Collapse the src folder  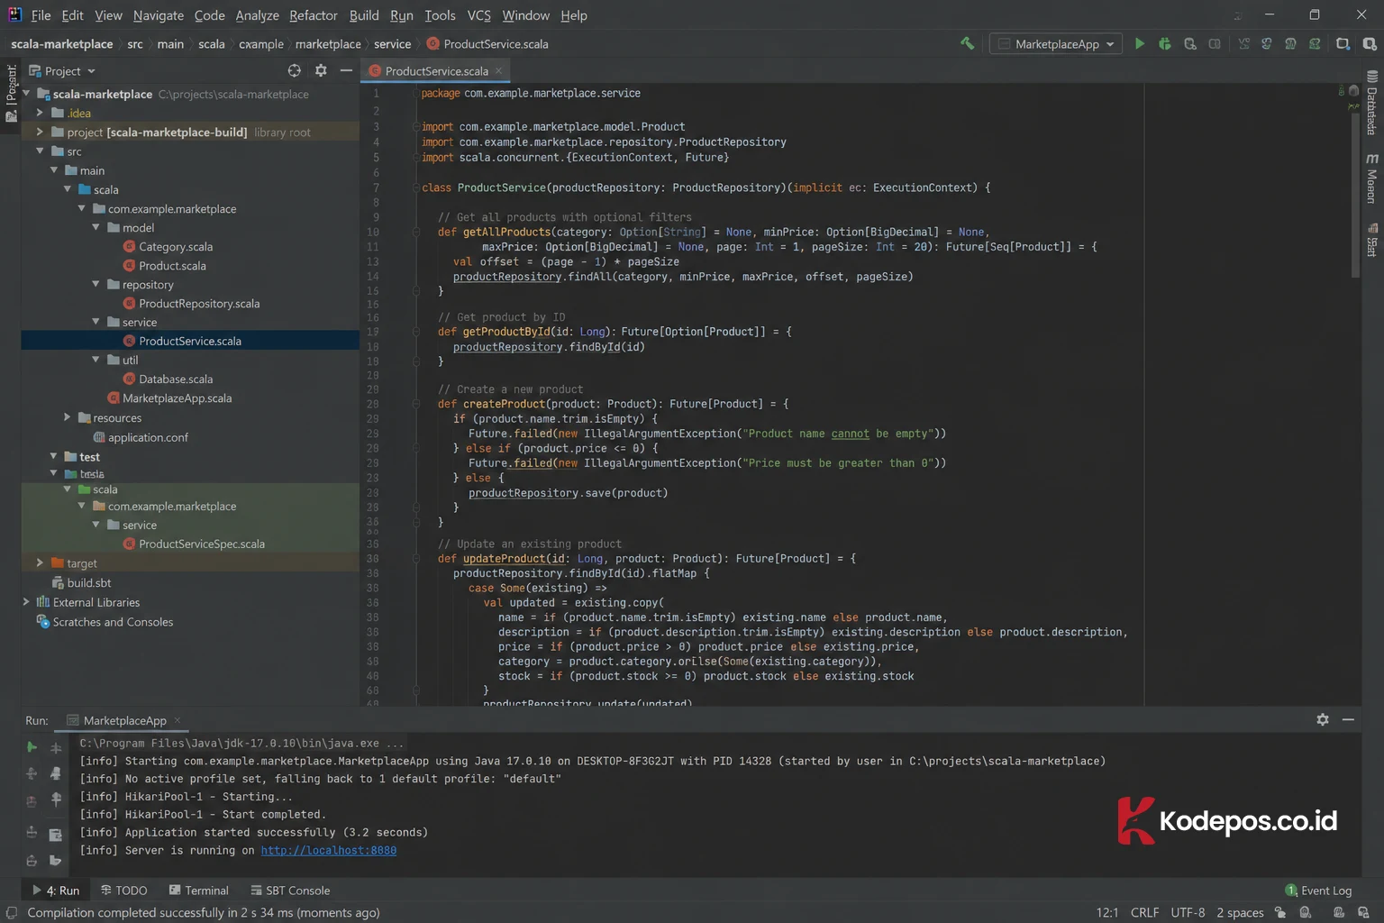[40, 151]
